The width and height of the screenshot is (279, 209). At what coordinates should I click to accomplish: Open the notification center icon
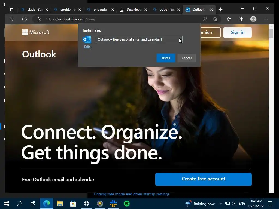(x=270, y=204)
